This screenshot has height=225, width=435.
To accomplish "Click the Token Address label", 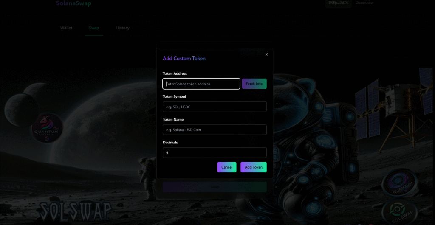I will 175,74.
